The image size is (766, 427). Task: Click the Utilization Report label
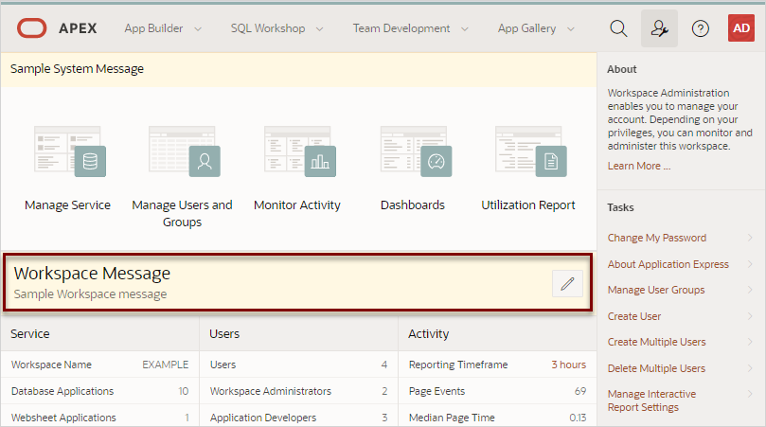[x=528, y=205]
